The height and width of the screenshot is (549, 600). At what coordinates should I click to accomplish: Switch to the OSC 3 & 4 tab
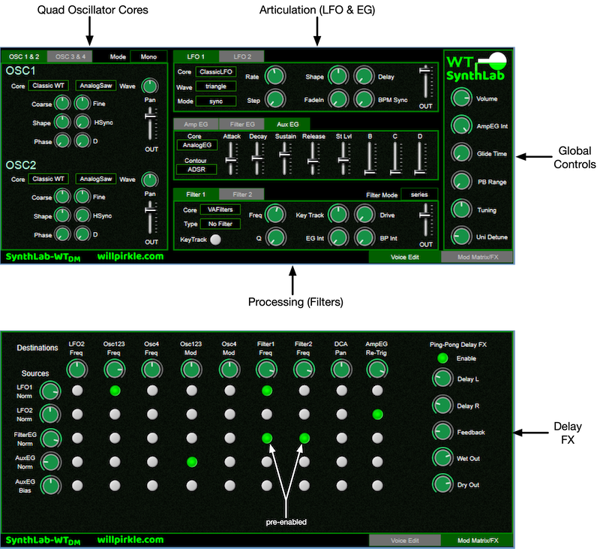(70, 56)
